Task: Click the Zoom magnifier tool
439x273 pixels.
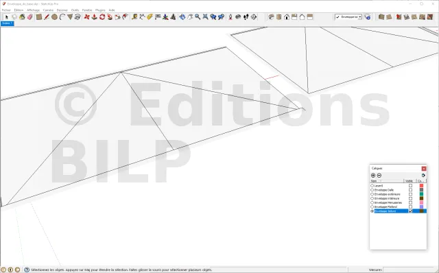Action: (x=198, y=17)
